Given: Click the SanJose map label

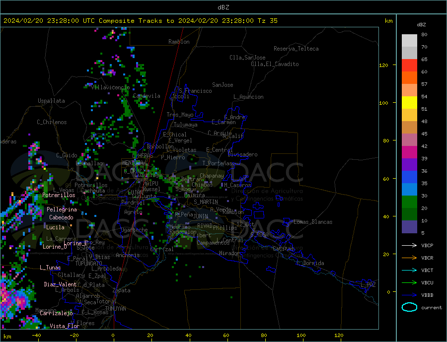Looking at the screenshot, I should pyautogui.click(x=223, y=85).
